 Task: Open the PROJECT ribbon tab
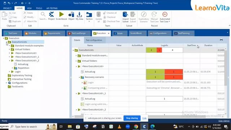[7, 8]
